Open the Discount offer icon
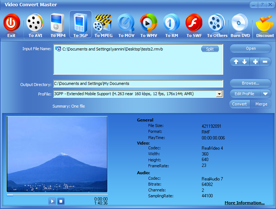The image size is (276, 209). coord(265,23)
